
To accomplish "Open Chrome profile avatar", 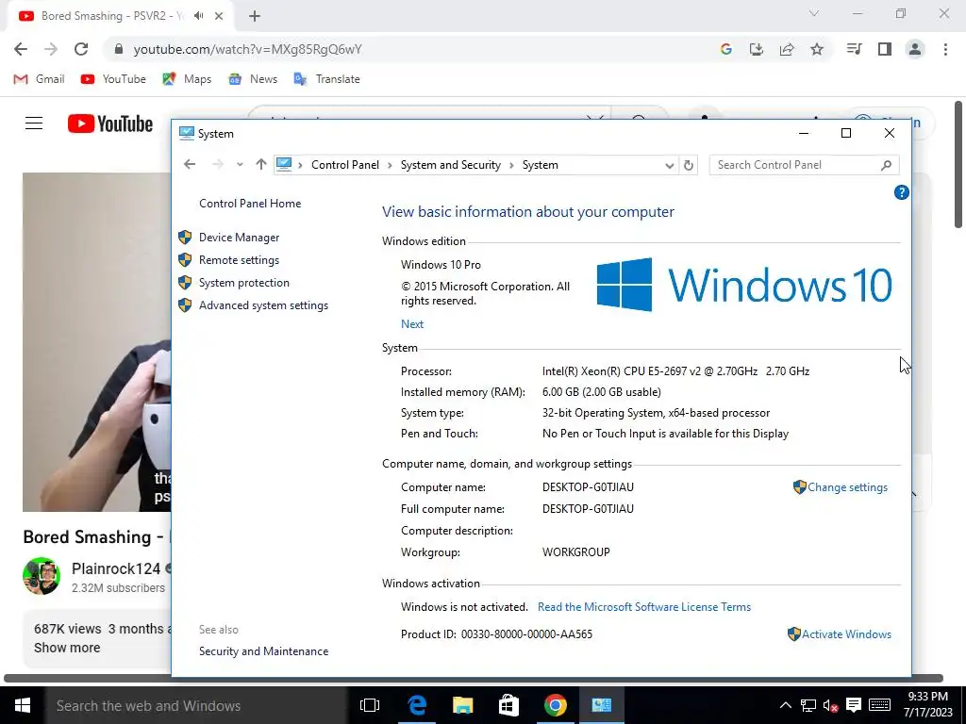I will click(915, 49).
